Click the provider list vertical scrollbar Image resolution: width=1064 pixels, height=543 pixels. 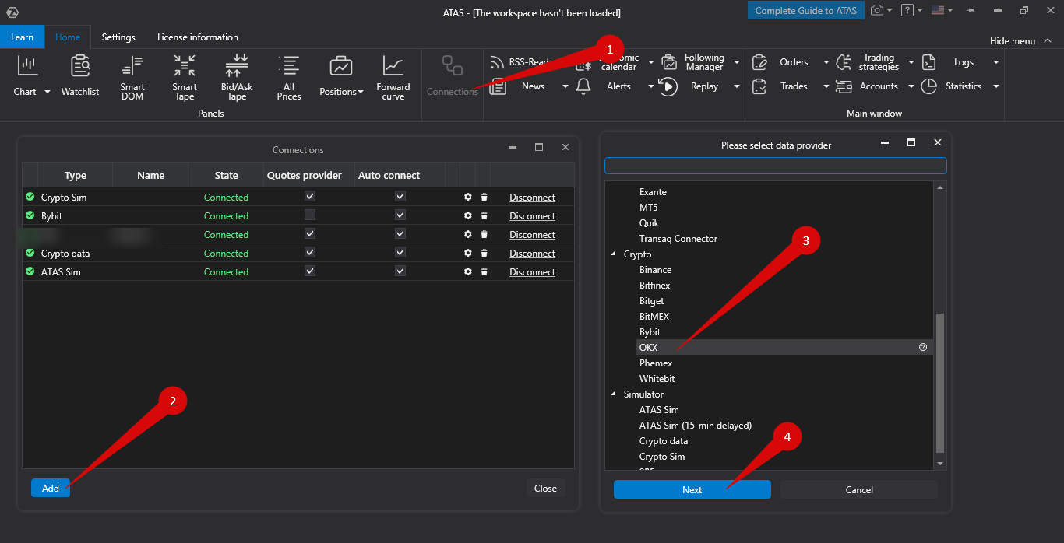point(940,382)
